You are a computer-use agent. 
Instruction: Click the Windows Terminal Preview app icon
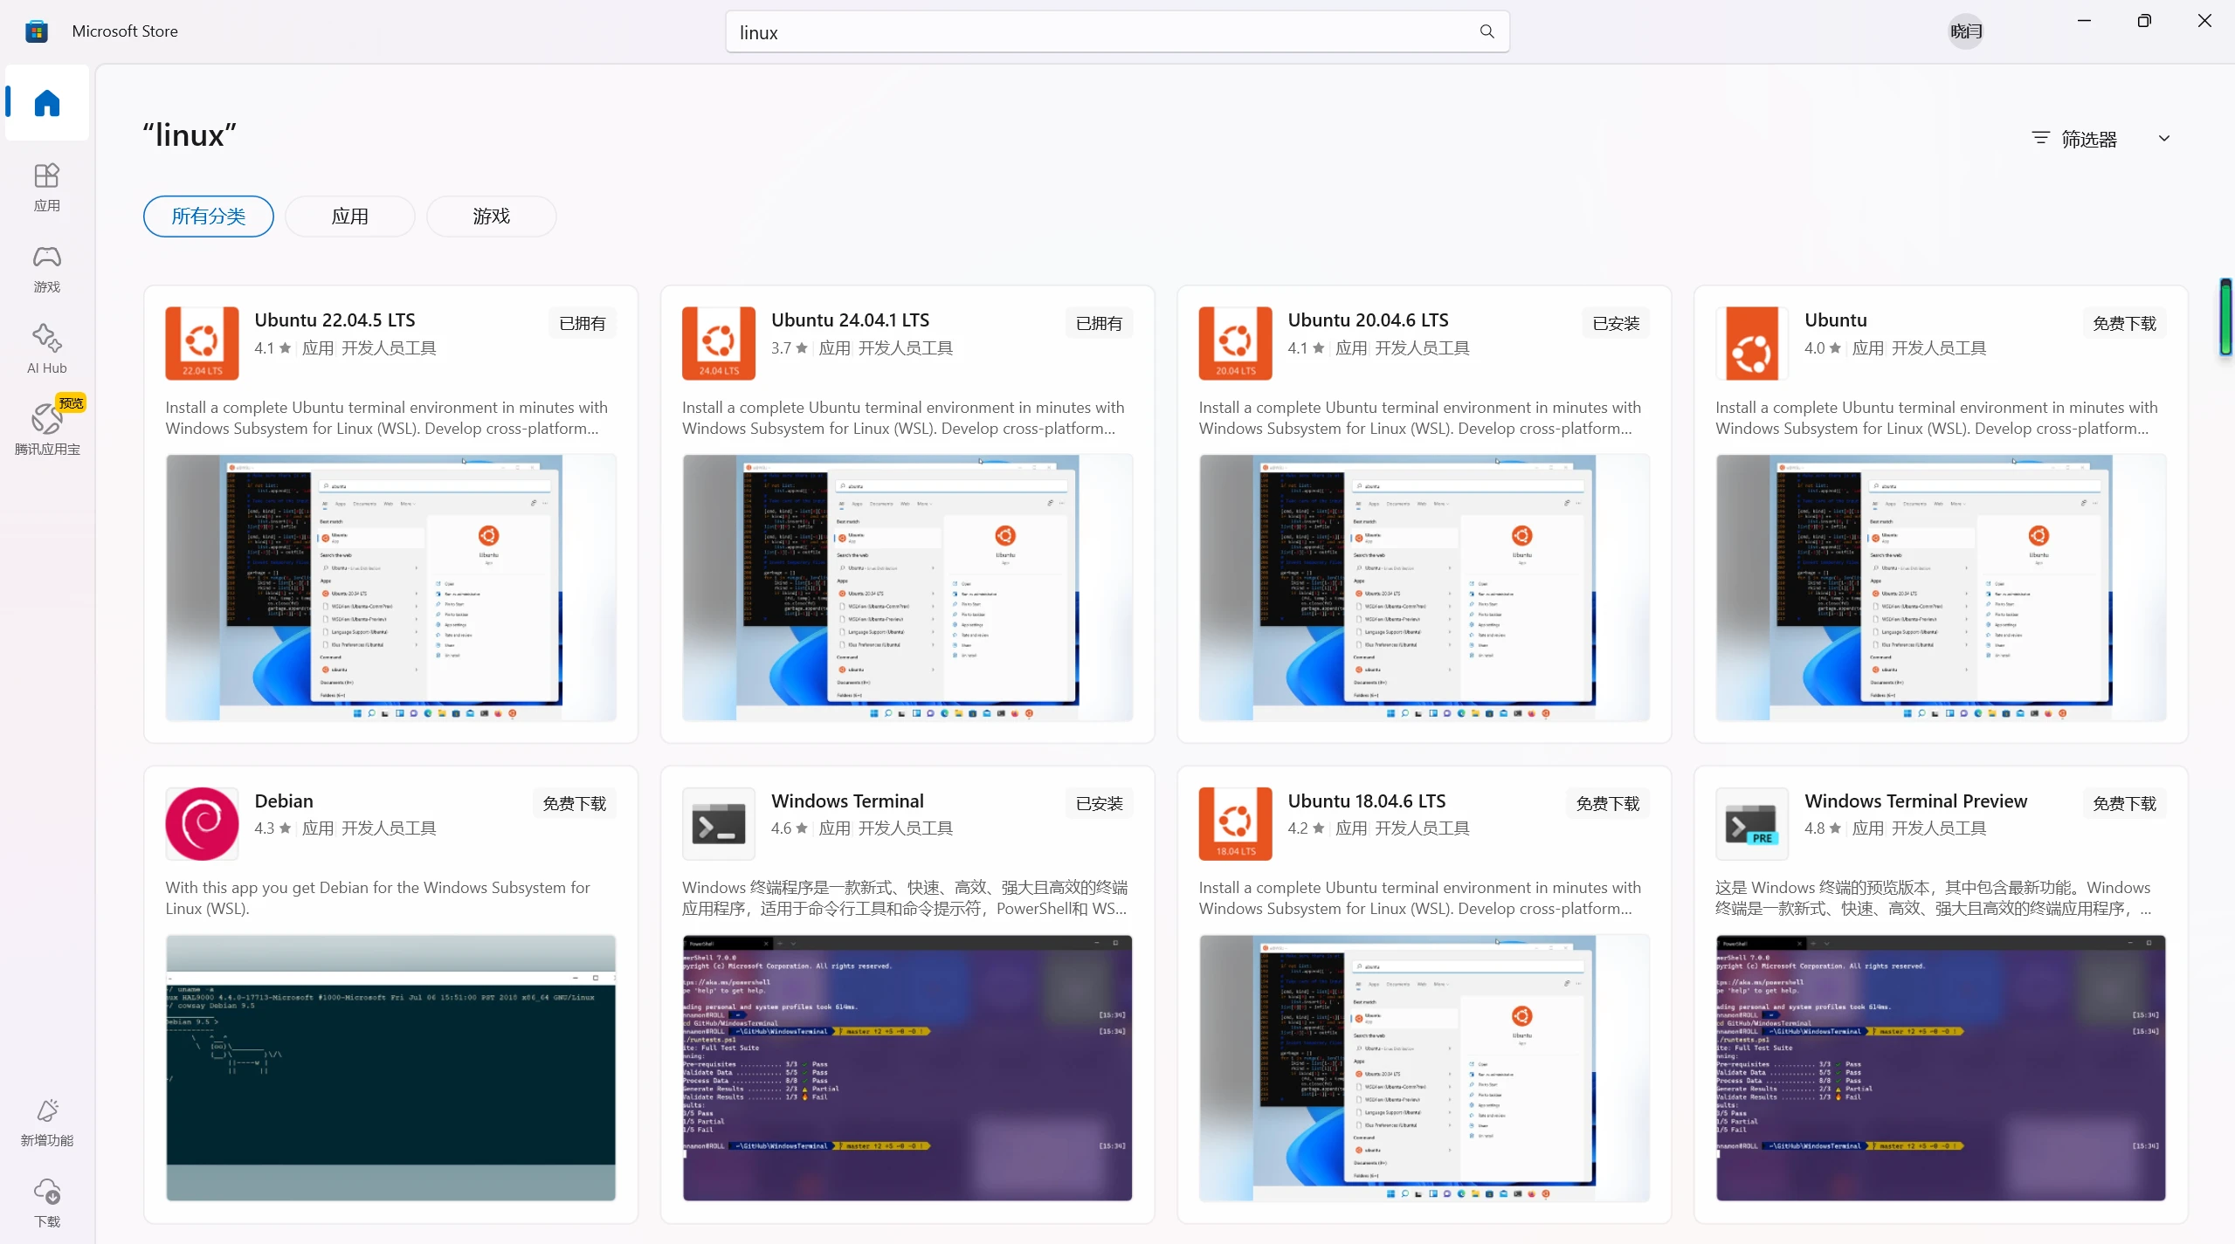(1752, 823)
